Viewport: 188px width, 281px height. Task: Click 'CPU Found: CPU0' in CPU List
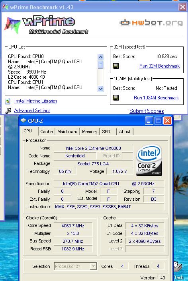26,56
